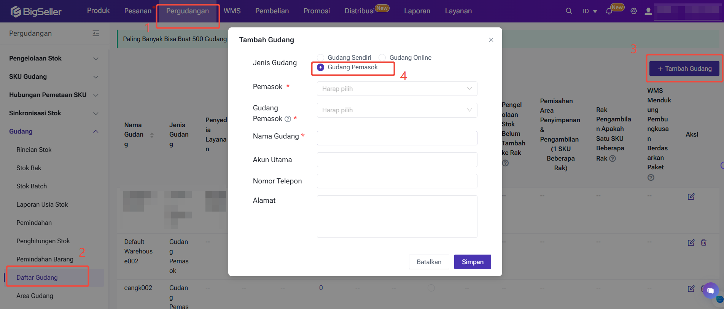Click help icon under WMS Mendukung Pembungkusan header
The width and height of the screenshot is (724, 309).
[x=651, y=177]
